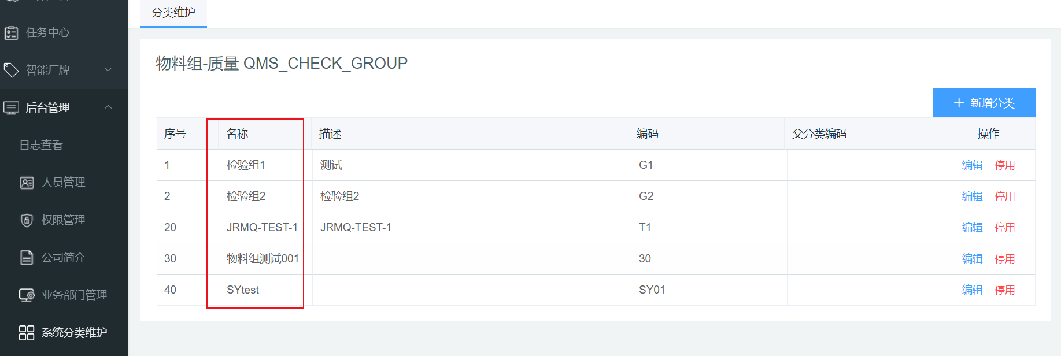Screen dimensions: 1061x356
Task: Edit the JRMQ-TEST-1 row
Action: (972, 228)
